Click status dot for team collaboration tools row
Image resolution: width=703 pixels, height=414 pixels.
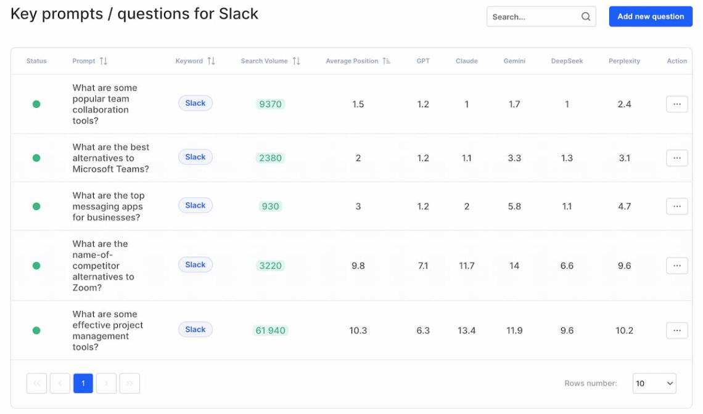point(37,104)
